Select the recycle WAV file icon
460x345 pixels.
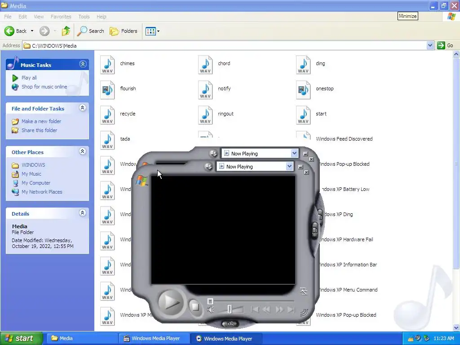[x=107, y=115]
